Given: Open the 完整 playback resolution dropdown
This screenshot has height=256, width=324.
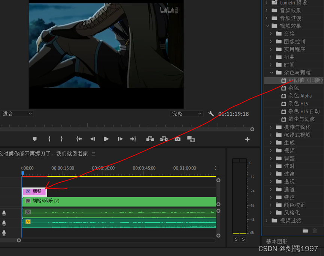Looking at the screenshot, I should pyautogui.click(x=187, y=114).
